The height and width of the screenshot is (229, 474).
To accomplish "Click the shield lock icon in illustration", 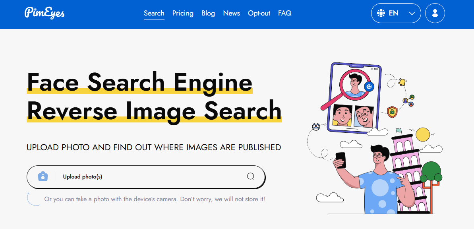I will point(392,111).
